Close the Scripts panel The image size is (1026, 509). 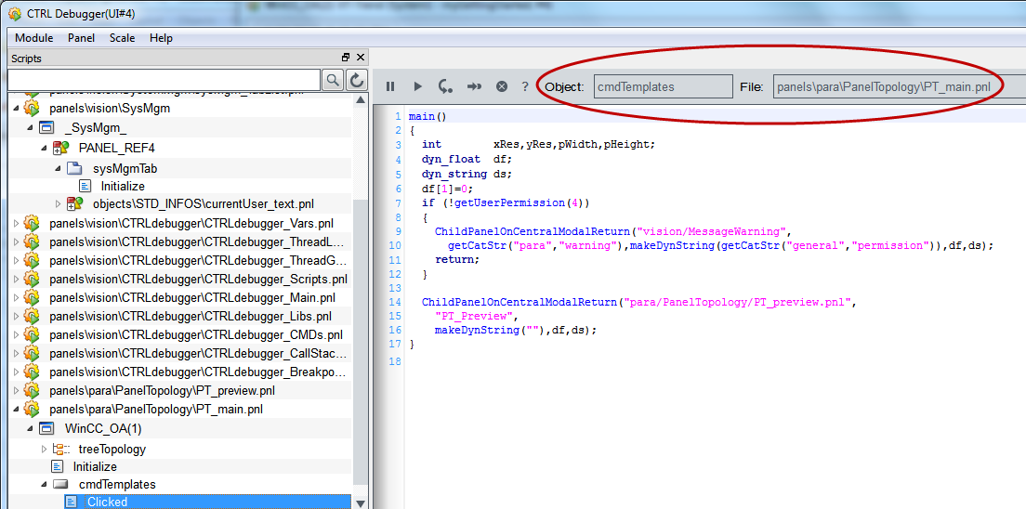[x=360, y=58]
